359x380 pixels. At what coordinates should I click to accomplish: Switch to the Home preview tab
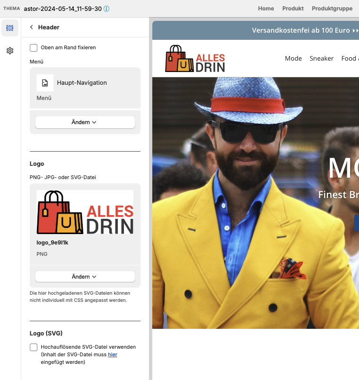[266, 9]
